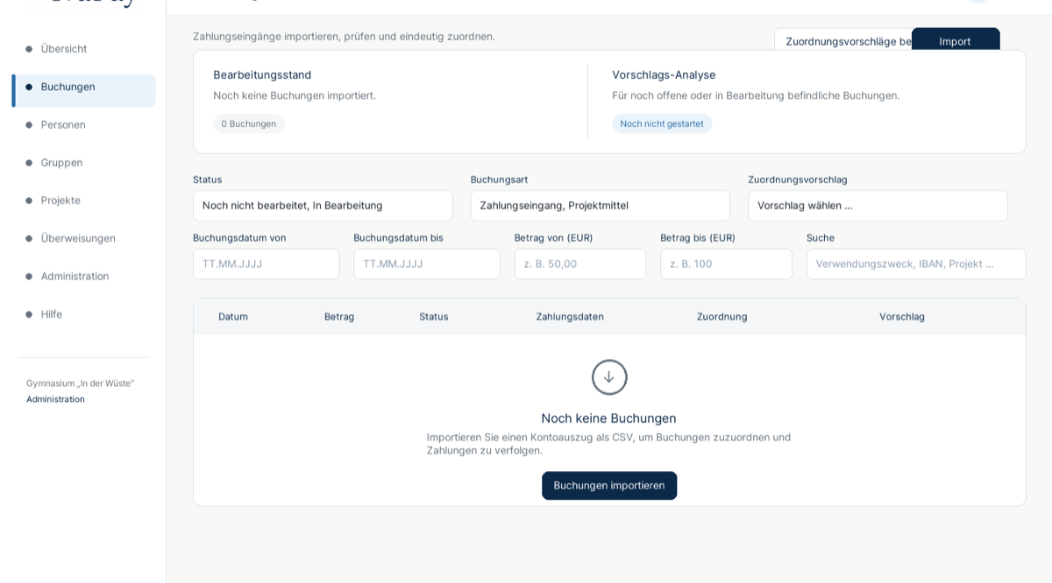
Task: Click the Bearbeitungsstand heading
Action: click(x=262, y=75)
